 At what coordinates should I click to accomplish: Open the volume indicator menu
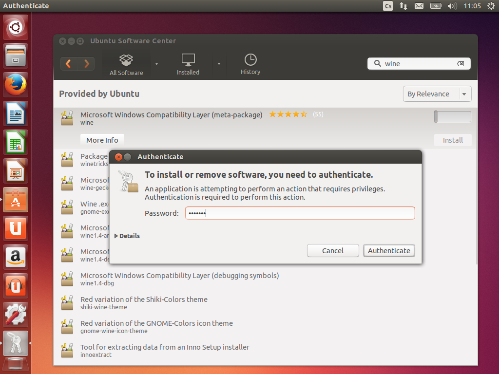coord(452,6)
